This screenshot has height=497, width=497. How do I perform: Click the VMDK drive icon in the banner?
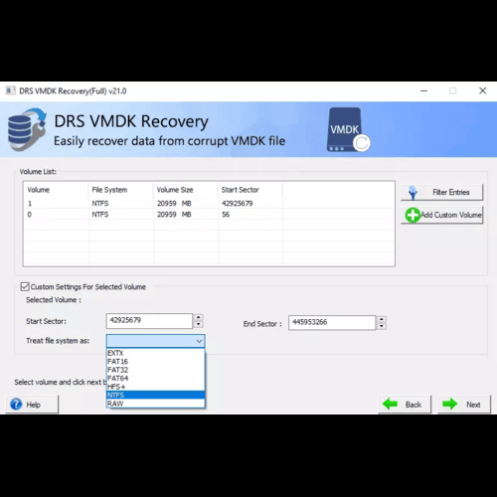(x=348, y=130)
